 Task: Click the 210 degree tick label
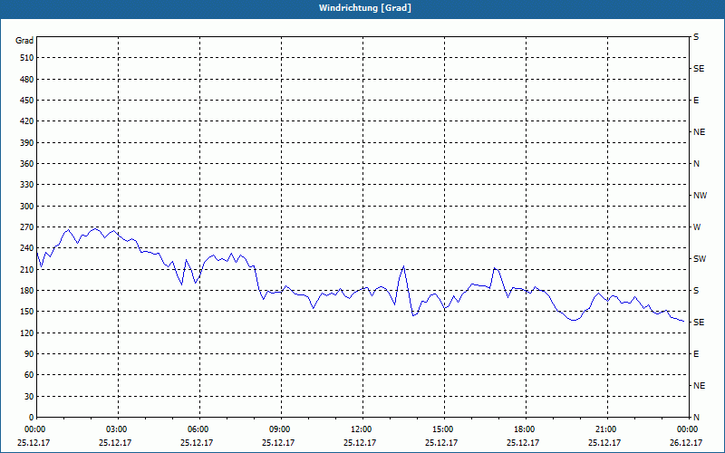click(x=27, y=269)
